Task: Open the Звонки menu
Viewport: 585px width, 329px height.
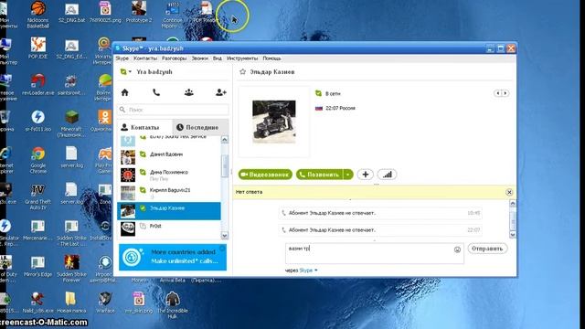Action: click(200, 58)
